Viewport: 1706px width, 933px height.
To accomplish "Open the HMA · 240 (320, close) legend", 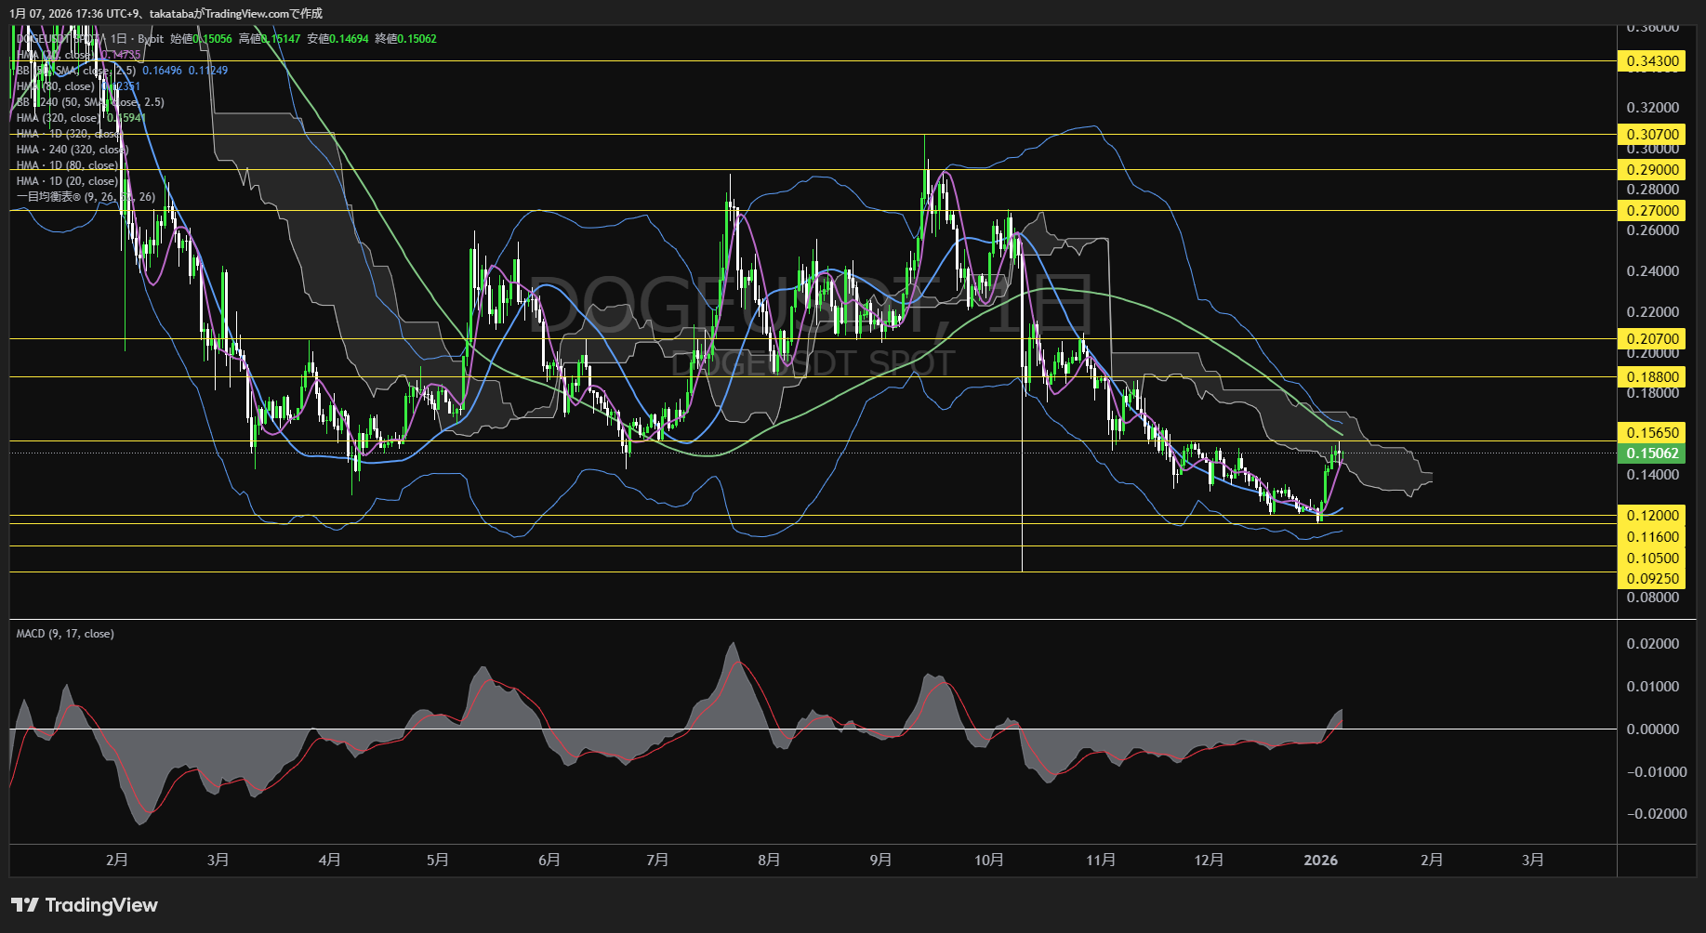I will coord(71,150).
